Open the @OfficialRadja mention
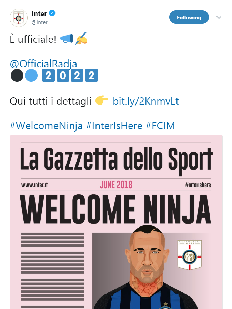This screenshot has width=232, height=309. click(x=43, y=64)
